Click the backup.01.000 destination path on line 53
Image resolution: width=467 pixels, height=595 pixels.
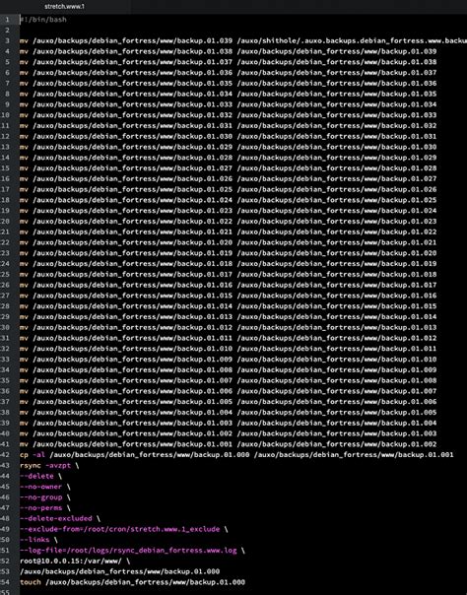tap(119, 571)
